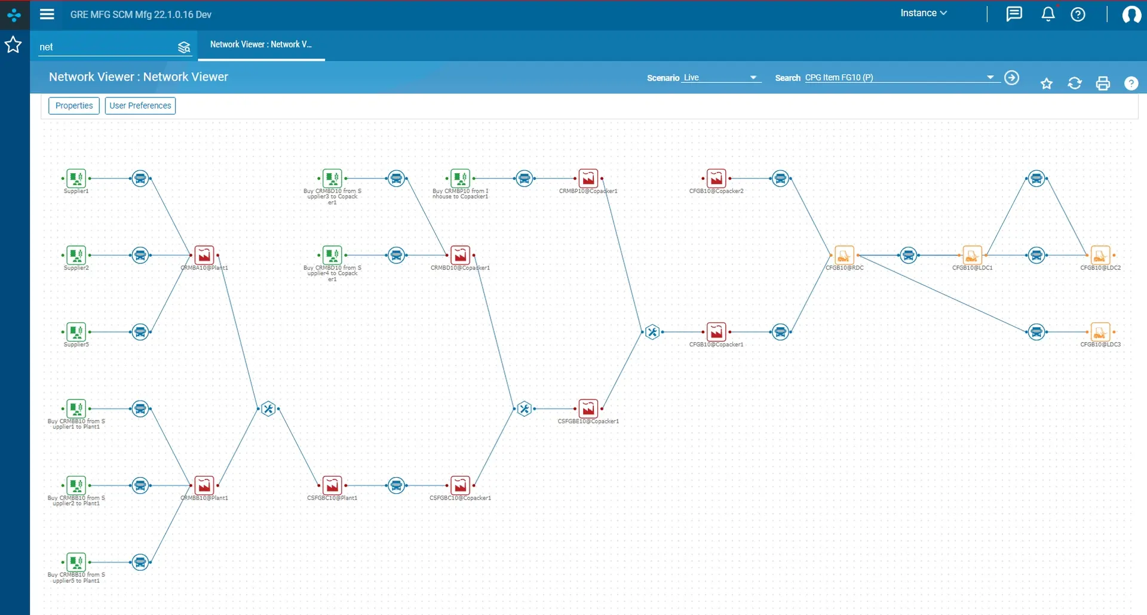Select the CRMBP10@Copacker1 node
Viewport: 1147px width, 615px height.
click(588, 179)
